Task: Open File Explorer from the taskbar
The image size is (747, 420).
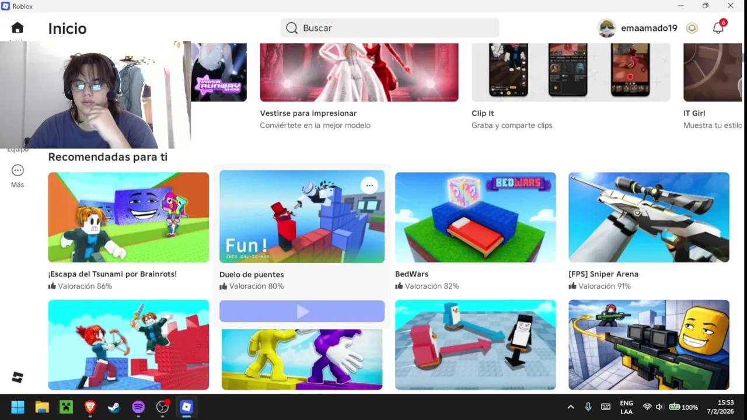Action: [42, 407]
